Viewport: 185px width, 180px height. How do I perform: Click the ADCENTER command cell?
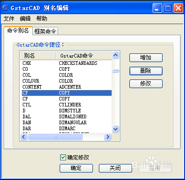point(70,87)
